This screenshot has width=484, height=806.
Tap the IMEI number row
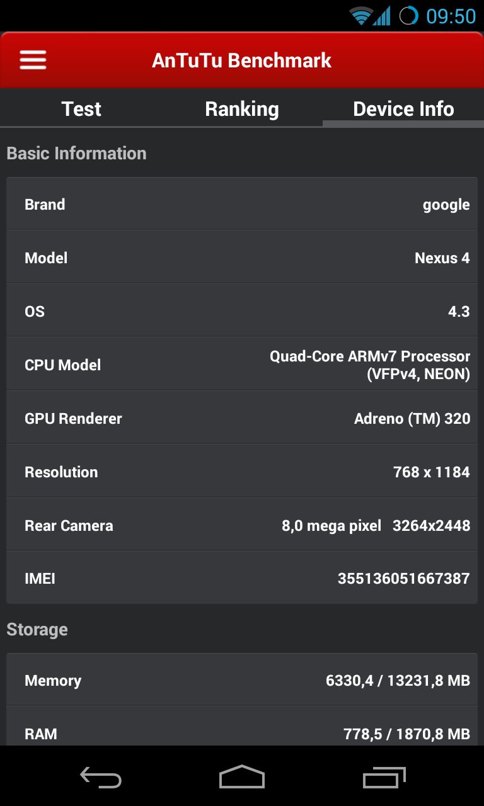click(x=242, y=578)
